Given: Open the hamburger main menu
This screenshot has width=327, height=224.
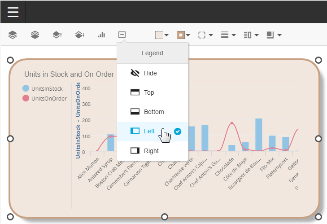Looking at the screenshot, I should [x=13, y=12].
